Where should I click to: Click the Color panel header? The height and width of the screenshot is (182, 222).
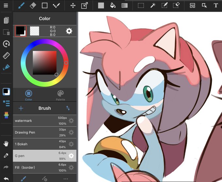[x=45, y=19]
